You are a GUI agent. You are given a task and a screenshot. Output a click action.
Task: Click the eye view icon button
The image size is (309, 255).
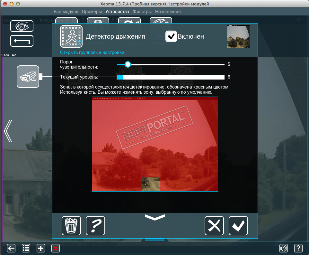(22, 26)
